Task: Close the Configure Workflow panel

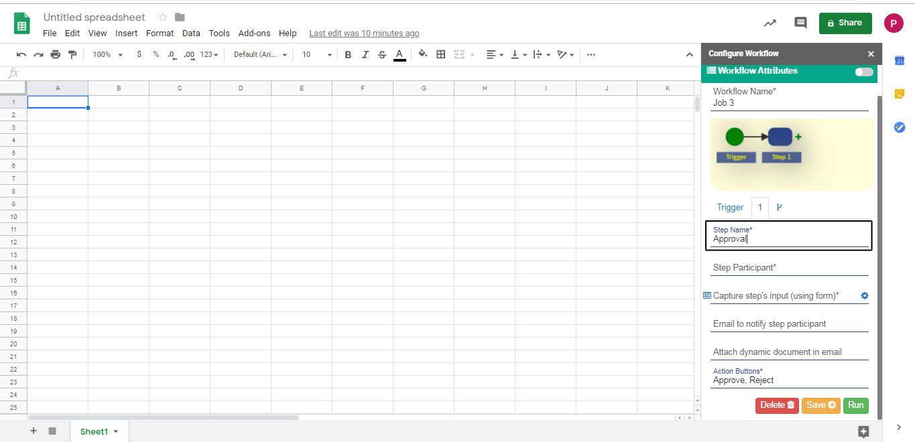Action: pos(871,54)
